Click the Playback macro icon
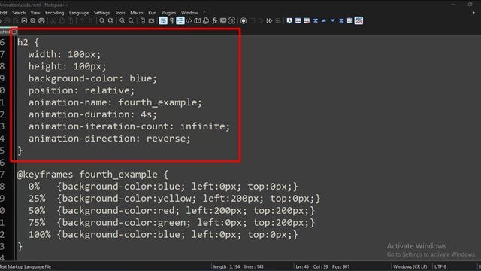Image resolution: width=481 pixels, height=271 pixels. coord(261,21)
